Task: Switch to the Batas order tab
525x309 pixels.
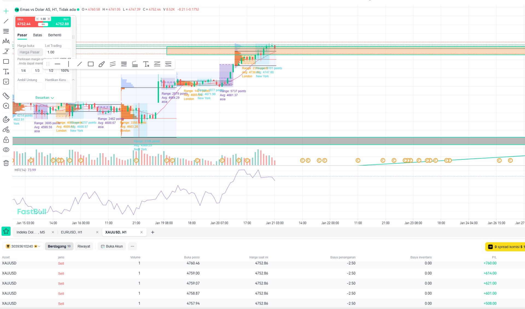Action: pyautogui.click(x=37, y=35)
